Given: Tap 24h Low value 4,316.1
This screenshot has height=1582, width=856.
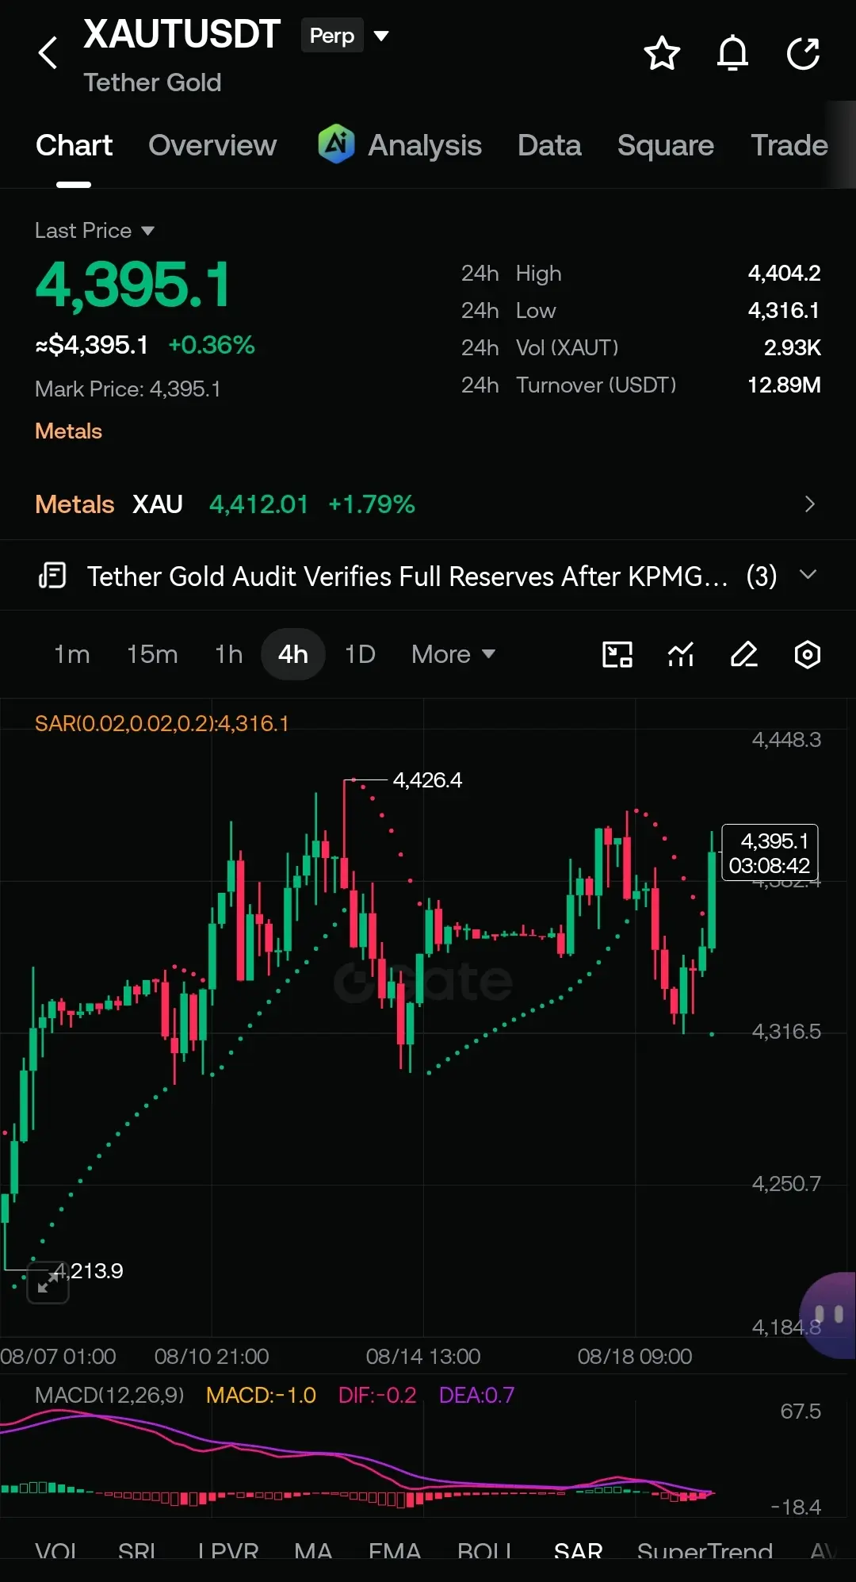Looking at the screenshot, I should coord(784,310).
